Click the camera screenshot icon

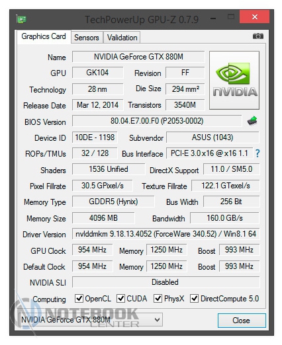tap(258, 36)
